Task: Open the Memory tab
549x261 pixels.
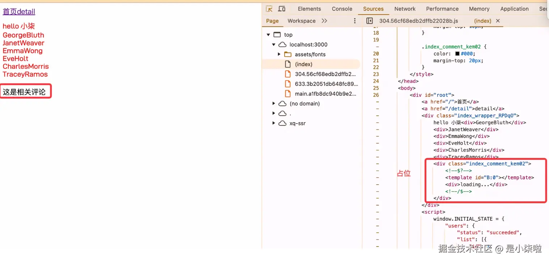Action: [479, 9]
